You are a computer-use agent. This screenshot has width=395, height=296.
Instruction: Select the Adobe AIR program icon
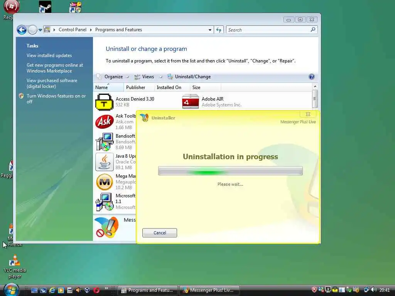pyautogui.click(x=191, y=101)
